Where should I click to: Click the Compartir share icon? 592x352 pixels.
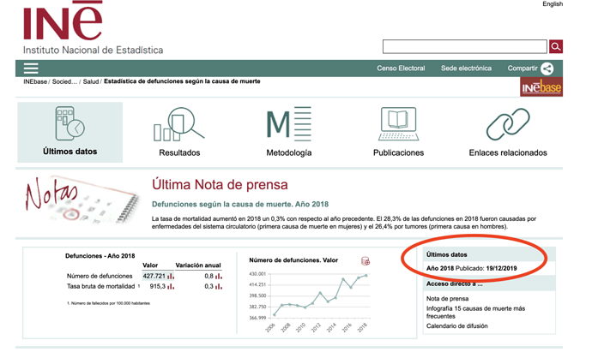tap(547, 69)
